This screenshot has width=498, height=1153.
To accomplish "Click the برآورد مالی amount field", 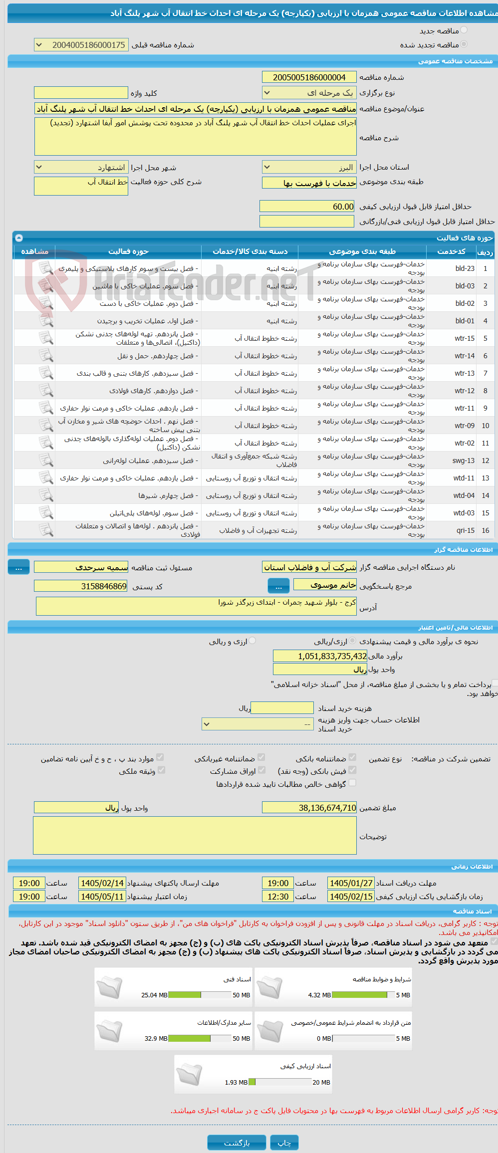I will click(320, 656).
